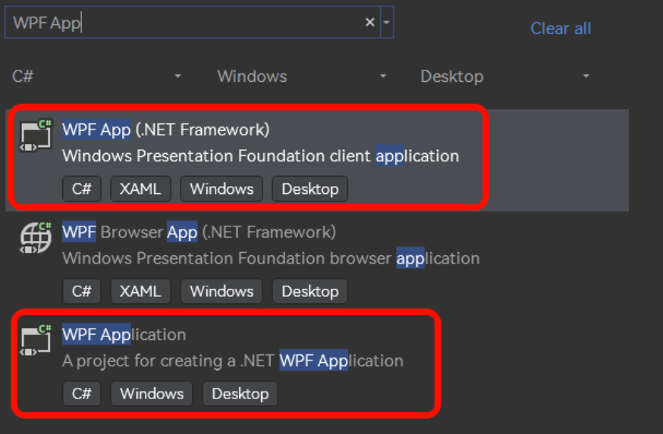
Task: Clear search text with the X icon
Action: (x=370, y=22)
